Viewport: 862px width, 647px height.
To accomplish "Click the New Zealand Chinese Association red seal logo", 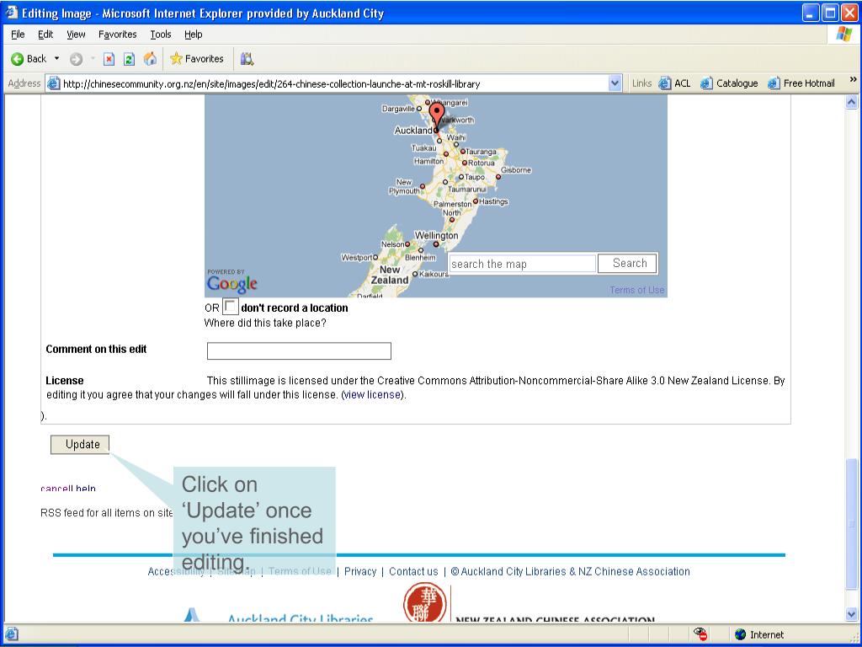I will [x=424, y=603].
